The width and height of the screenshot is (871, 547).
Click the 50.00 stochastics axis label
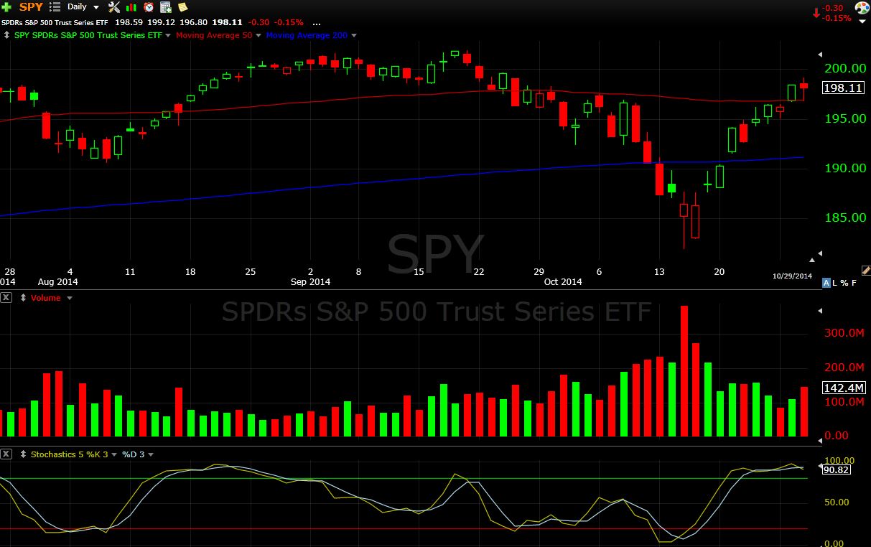click(837, 502)
